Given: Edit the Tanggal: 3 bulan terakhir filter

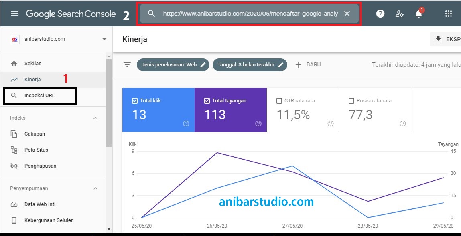Looking at the screenshot, I should (x=250, y=65).
